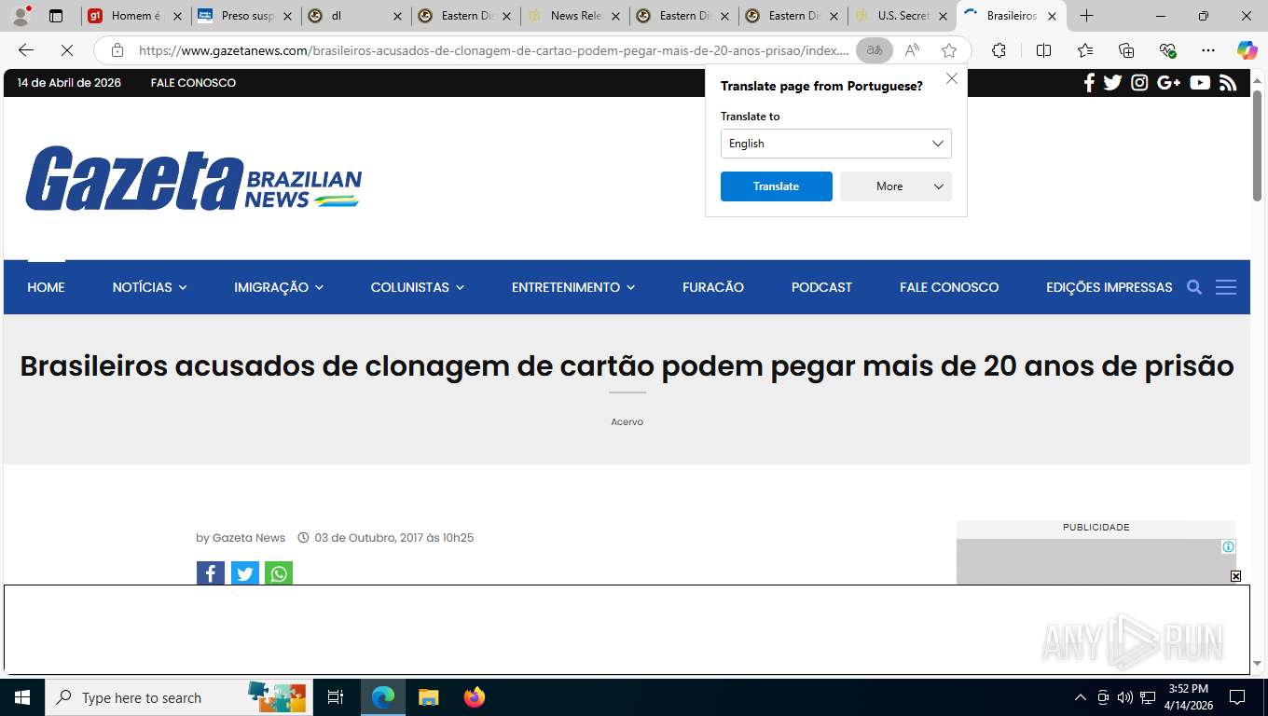Click the Acervo category link
The width and height of the screenshot is (1268, 716).
[627, 421]
